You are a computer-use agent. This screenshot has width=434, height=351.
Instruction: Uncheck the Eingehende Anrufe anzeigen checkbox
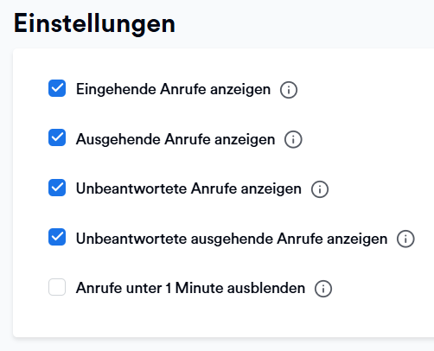click(57, 88)
